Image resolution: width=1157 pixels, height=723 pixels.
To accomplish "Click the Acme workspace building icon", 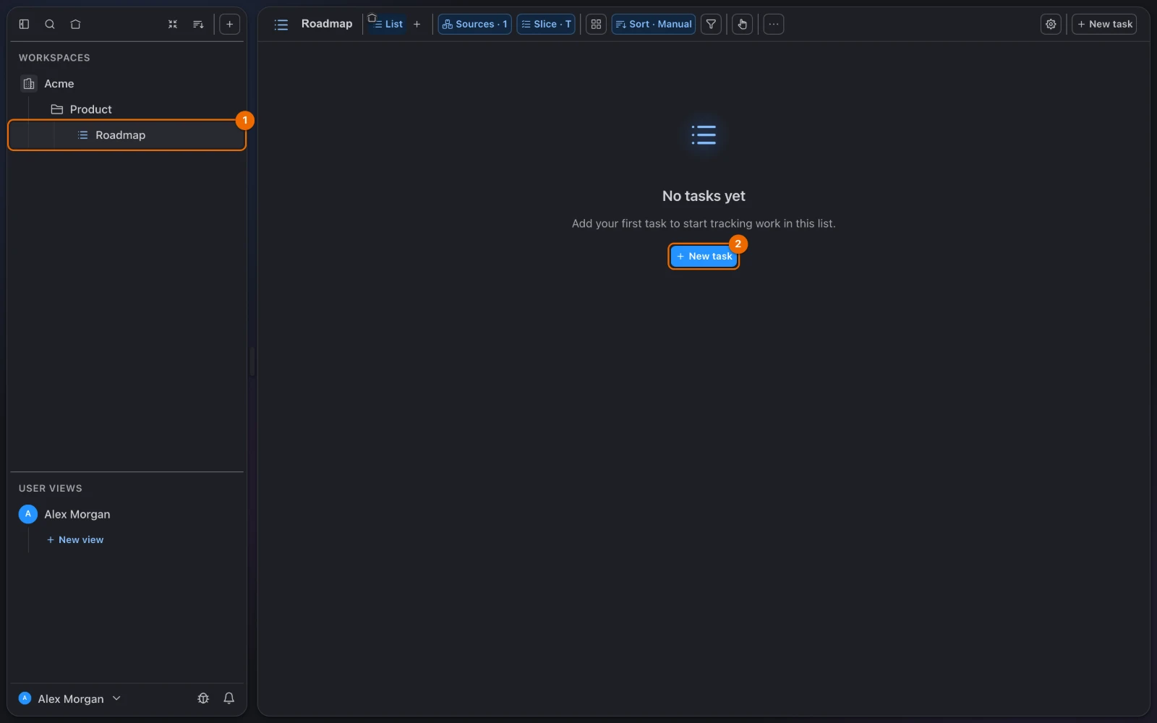I will tap(29, 84).
